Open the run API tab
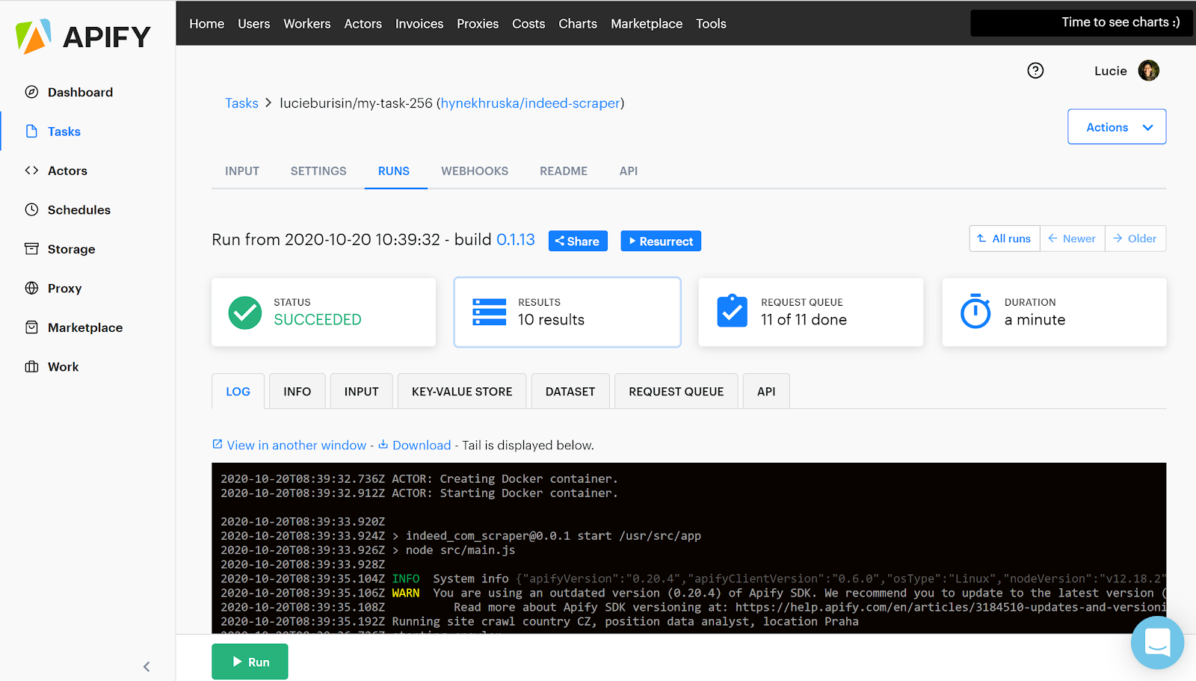 766,392
